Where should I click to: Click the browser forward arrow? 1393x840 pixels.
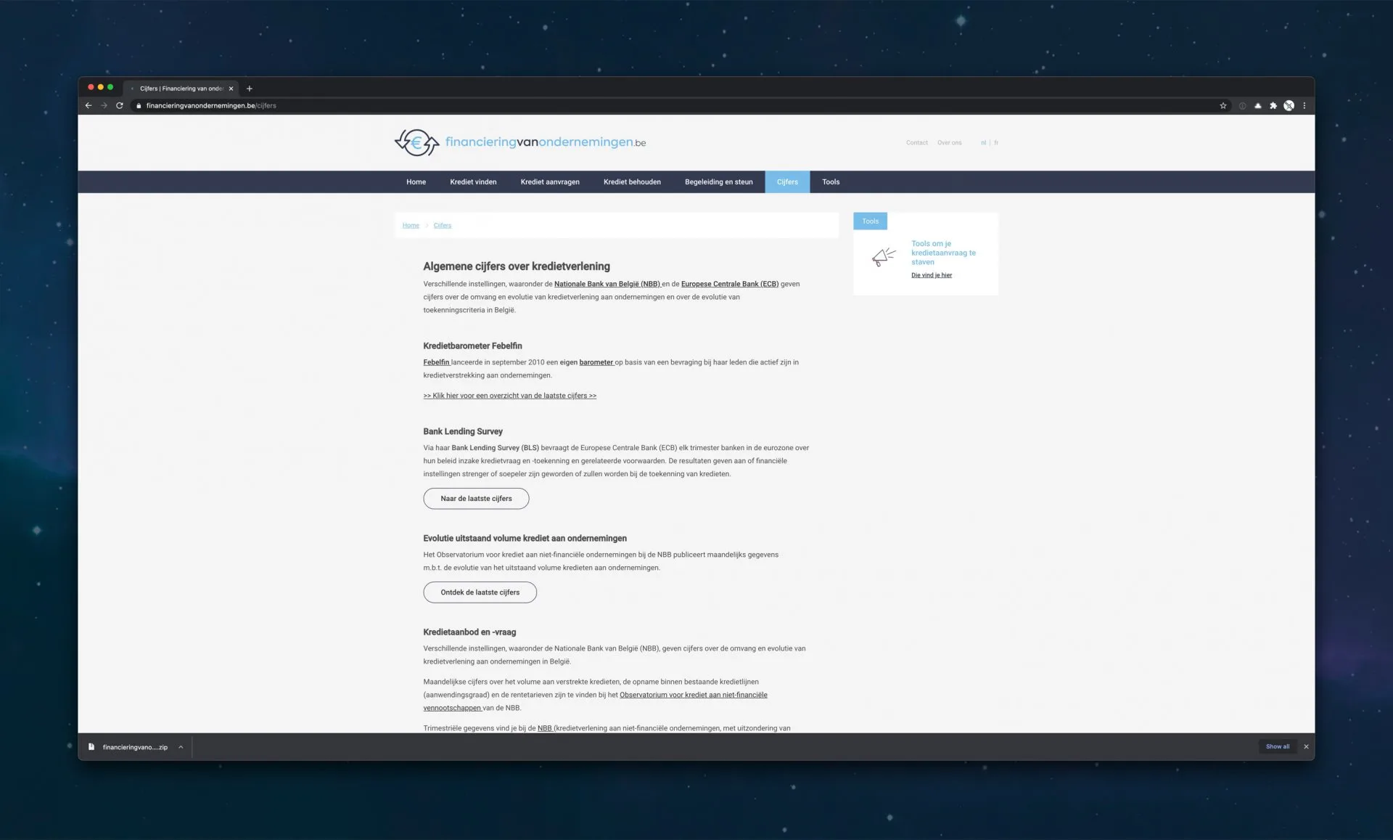(x=104, y=105)
